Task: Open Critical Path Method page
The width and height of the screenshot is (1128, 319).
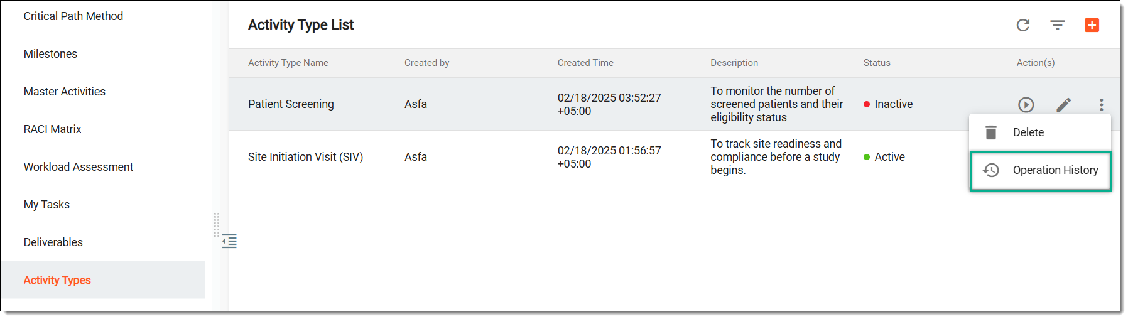Action: [x=73, y=16]
